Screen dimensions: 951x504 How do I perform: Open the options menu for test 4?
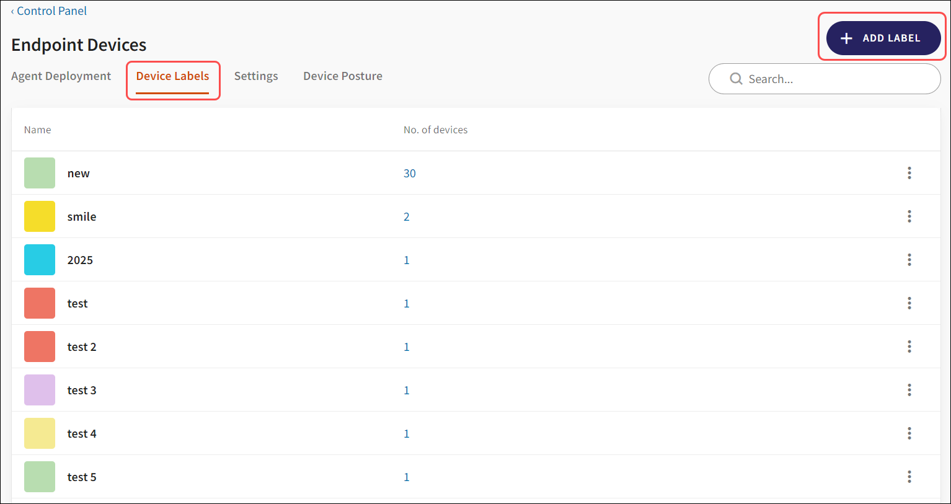coord(909,433)
